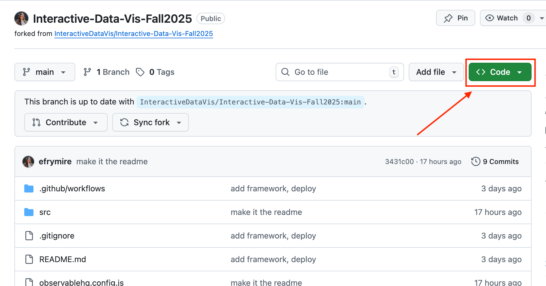
Task: Open the upstream forked-from repository link
Action: (133, 34)
